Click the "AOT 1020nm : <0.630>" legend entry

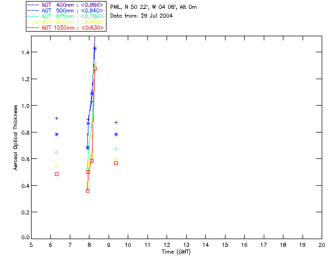pyautogui.click(x=66, y=27)
